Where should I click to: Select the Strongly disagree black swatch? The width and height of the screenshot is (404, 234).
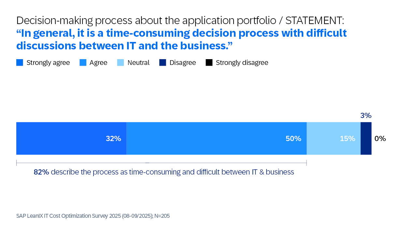pyautogui.click(x=209, y=63)
